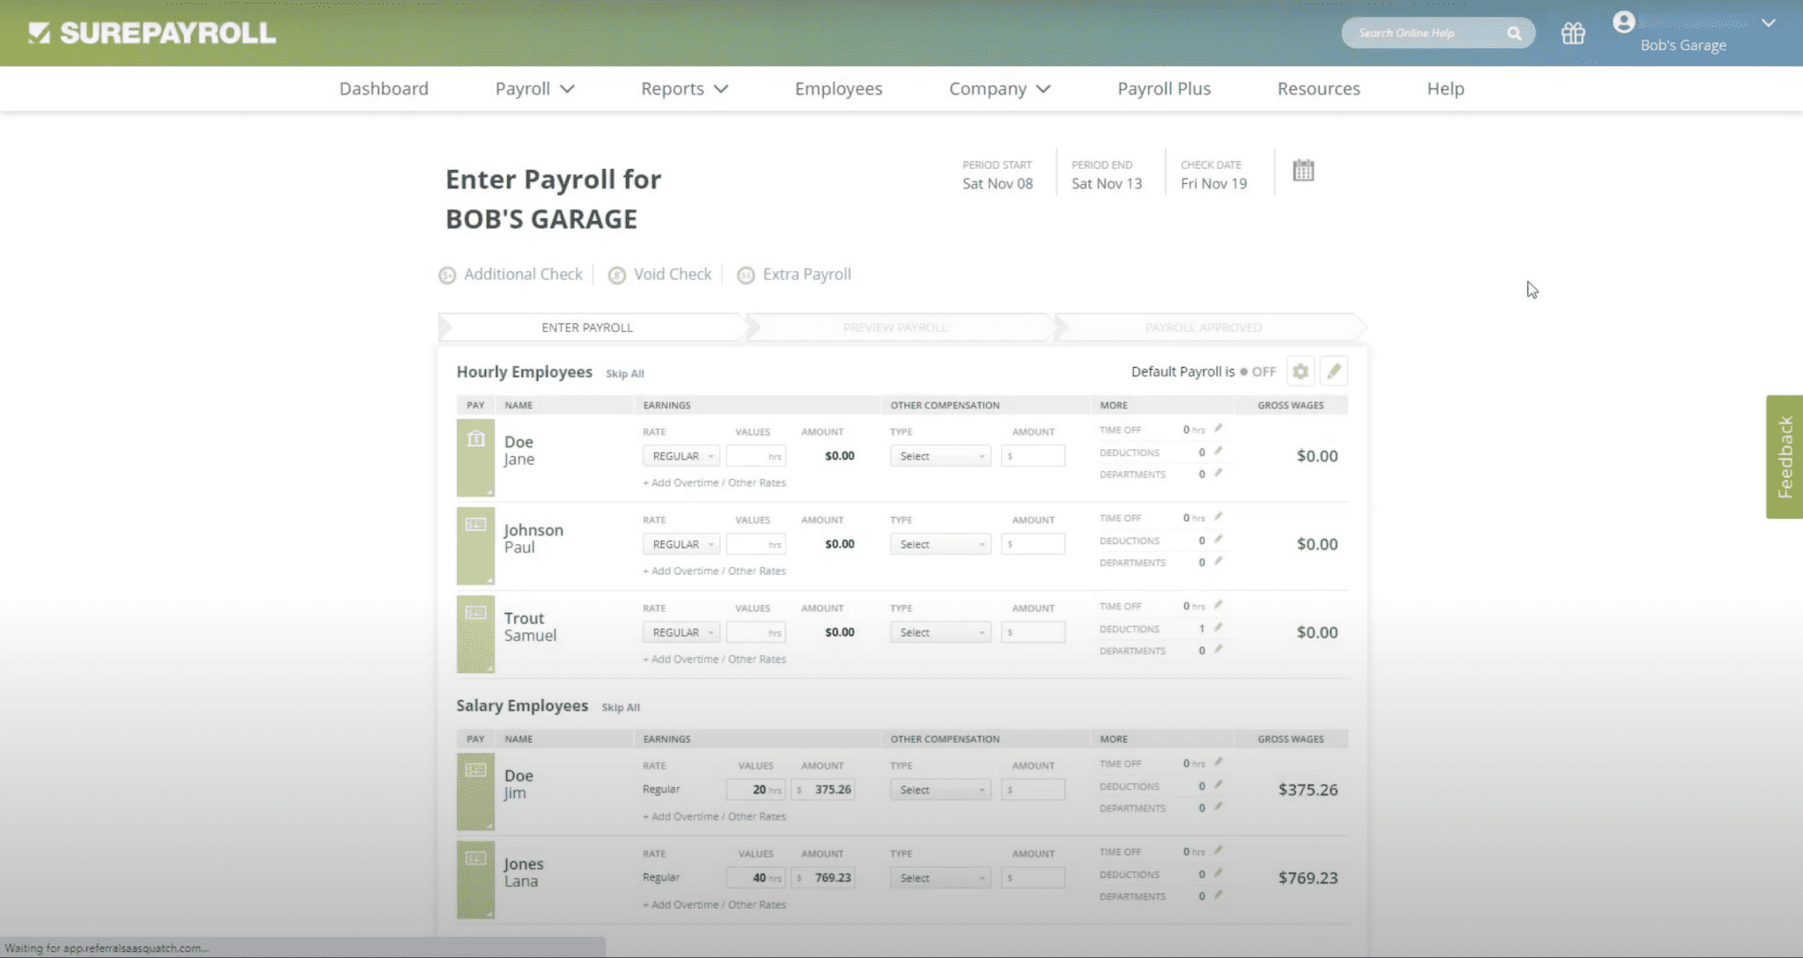Click Add Overtime / Other Rates for Samuel Trout
The height and width of the screenshot is (958, 1803).
click(x=713, y=659)
